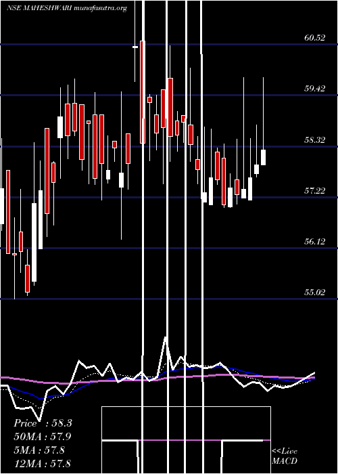The height and width of the screenshot is (474, 338).
Task: Click the NSE MAHESHWARI munafasutra.org title
Action: point(66,8)
